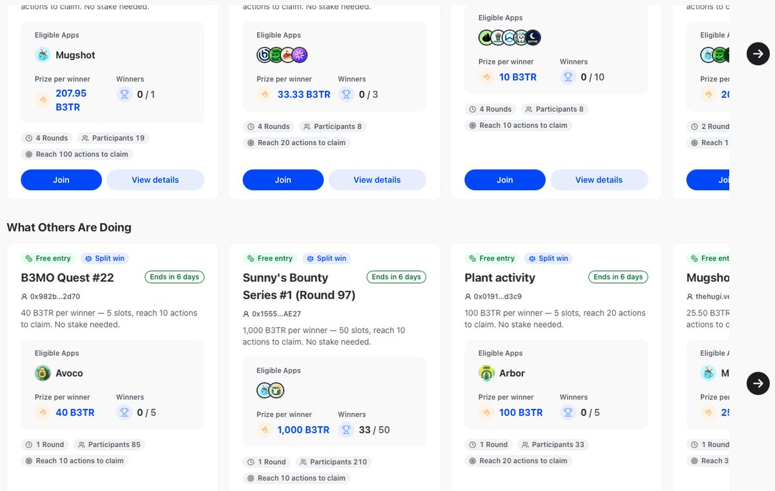Open Sunny's Bounty Series #1 title
775x491 pixels.
point(299,286)
